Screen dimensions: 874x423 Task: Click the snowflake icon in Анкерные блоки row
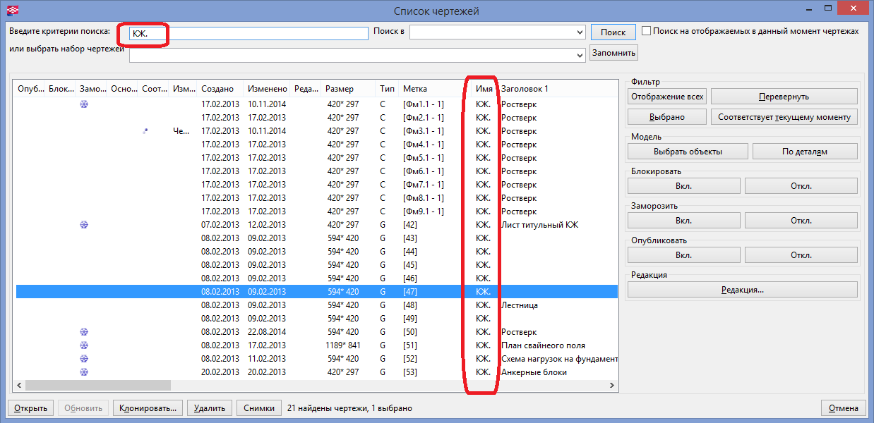pyautogui.click(x=84, y=372)
